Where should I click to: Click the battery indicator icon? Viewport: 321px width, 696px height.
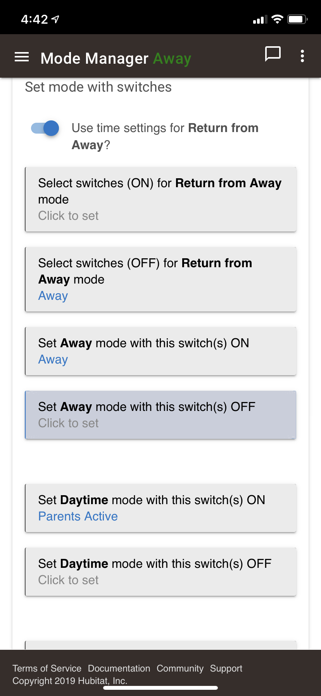tap(297, 18)
